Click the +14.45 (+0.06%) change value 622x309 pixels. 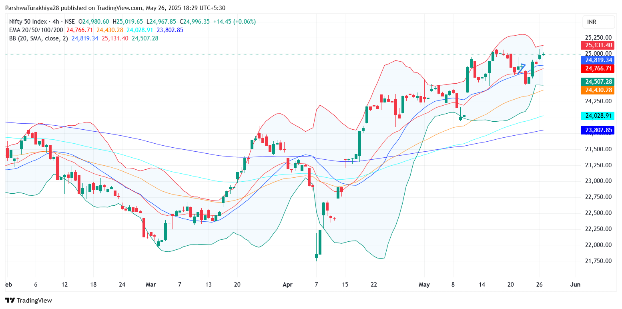coord(234,22)
